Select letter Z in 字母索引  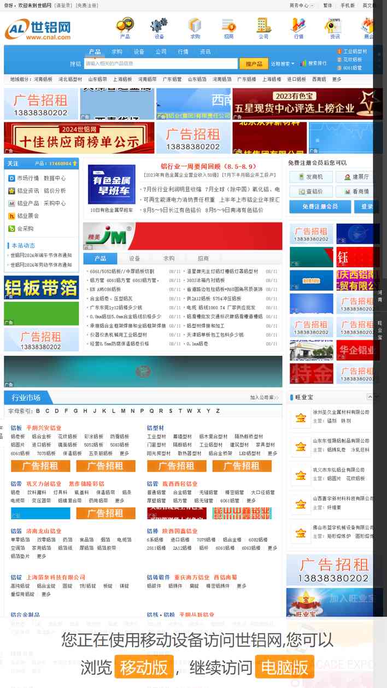218,411
